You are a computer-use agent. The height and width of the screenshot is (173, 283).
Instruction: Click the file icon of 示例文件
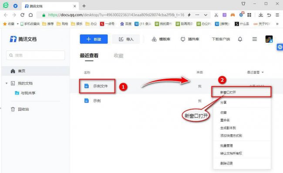pos(87,86)
